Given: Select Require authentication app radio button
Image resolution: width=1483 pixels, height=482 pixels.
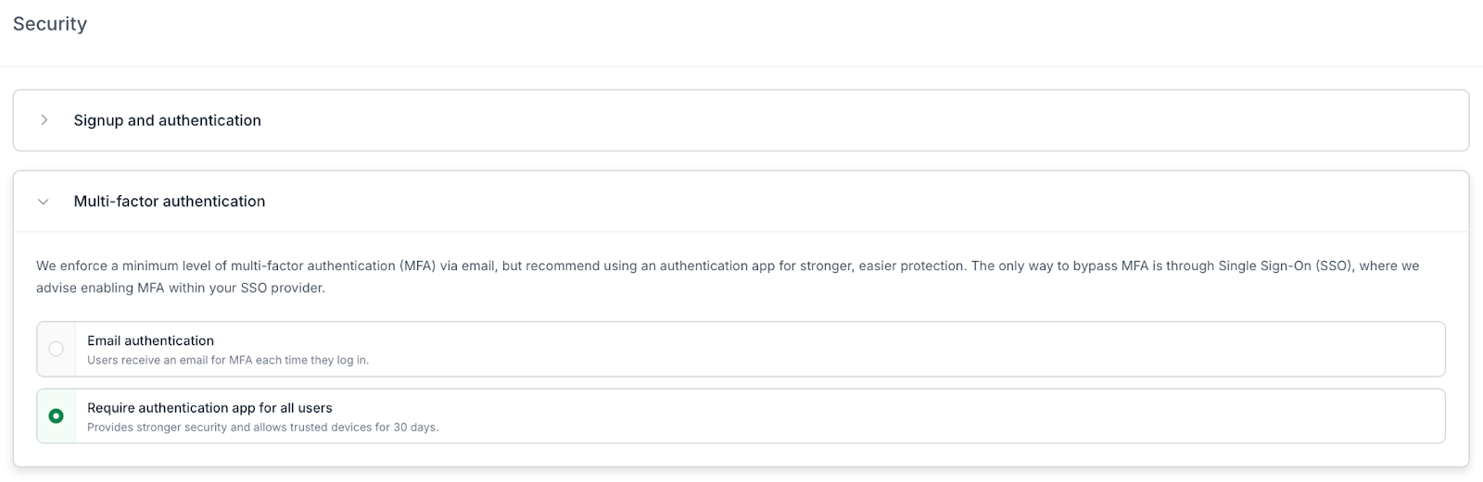Looking at the screenshot, I should click(57, 416).
